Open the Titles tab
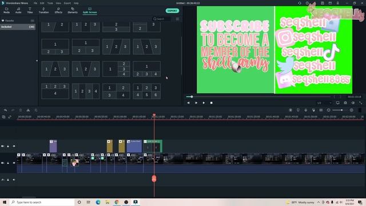 30,10
